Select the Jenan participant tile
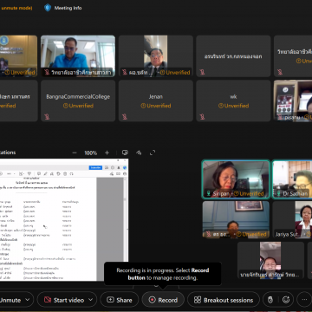Viewport: 312px width, 312px height. [156, 101]
